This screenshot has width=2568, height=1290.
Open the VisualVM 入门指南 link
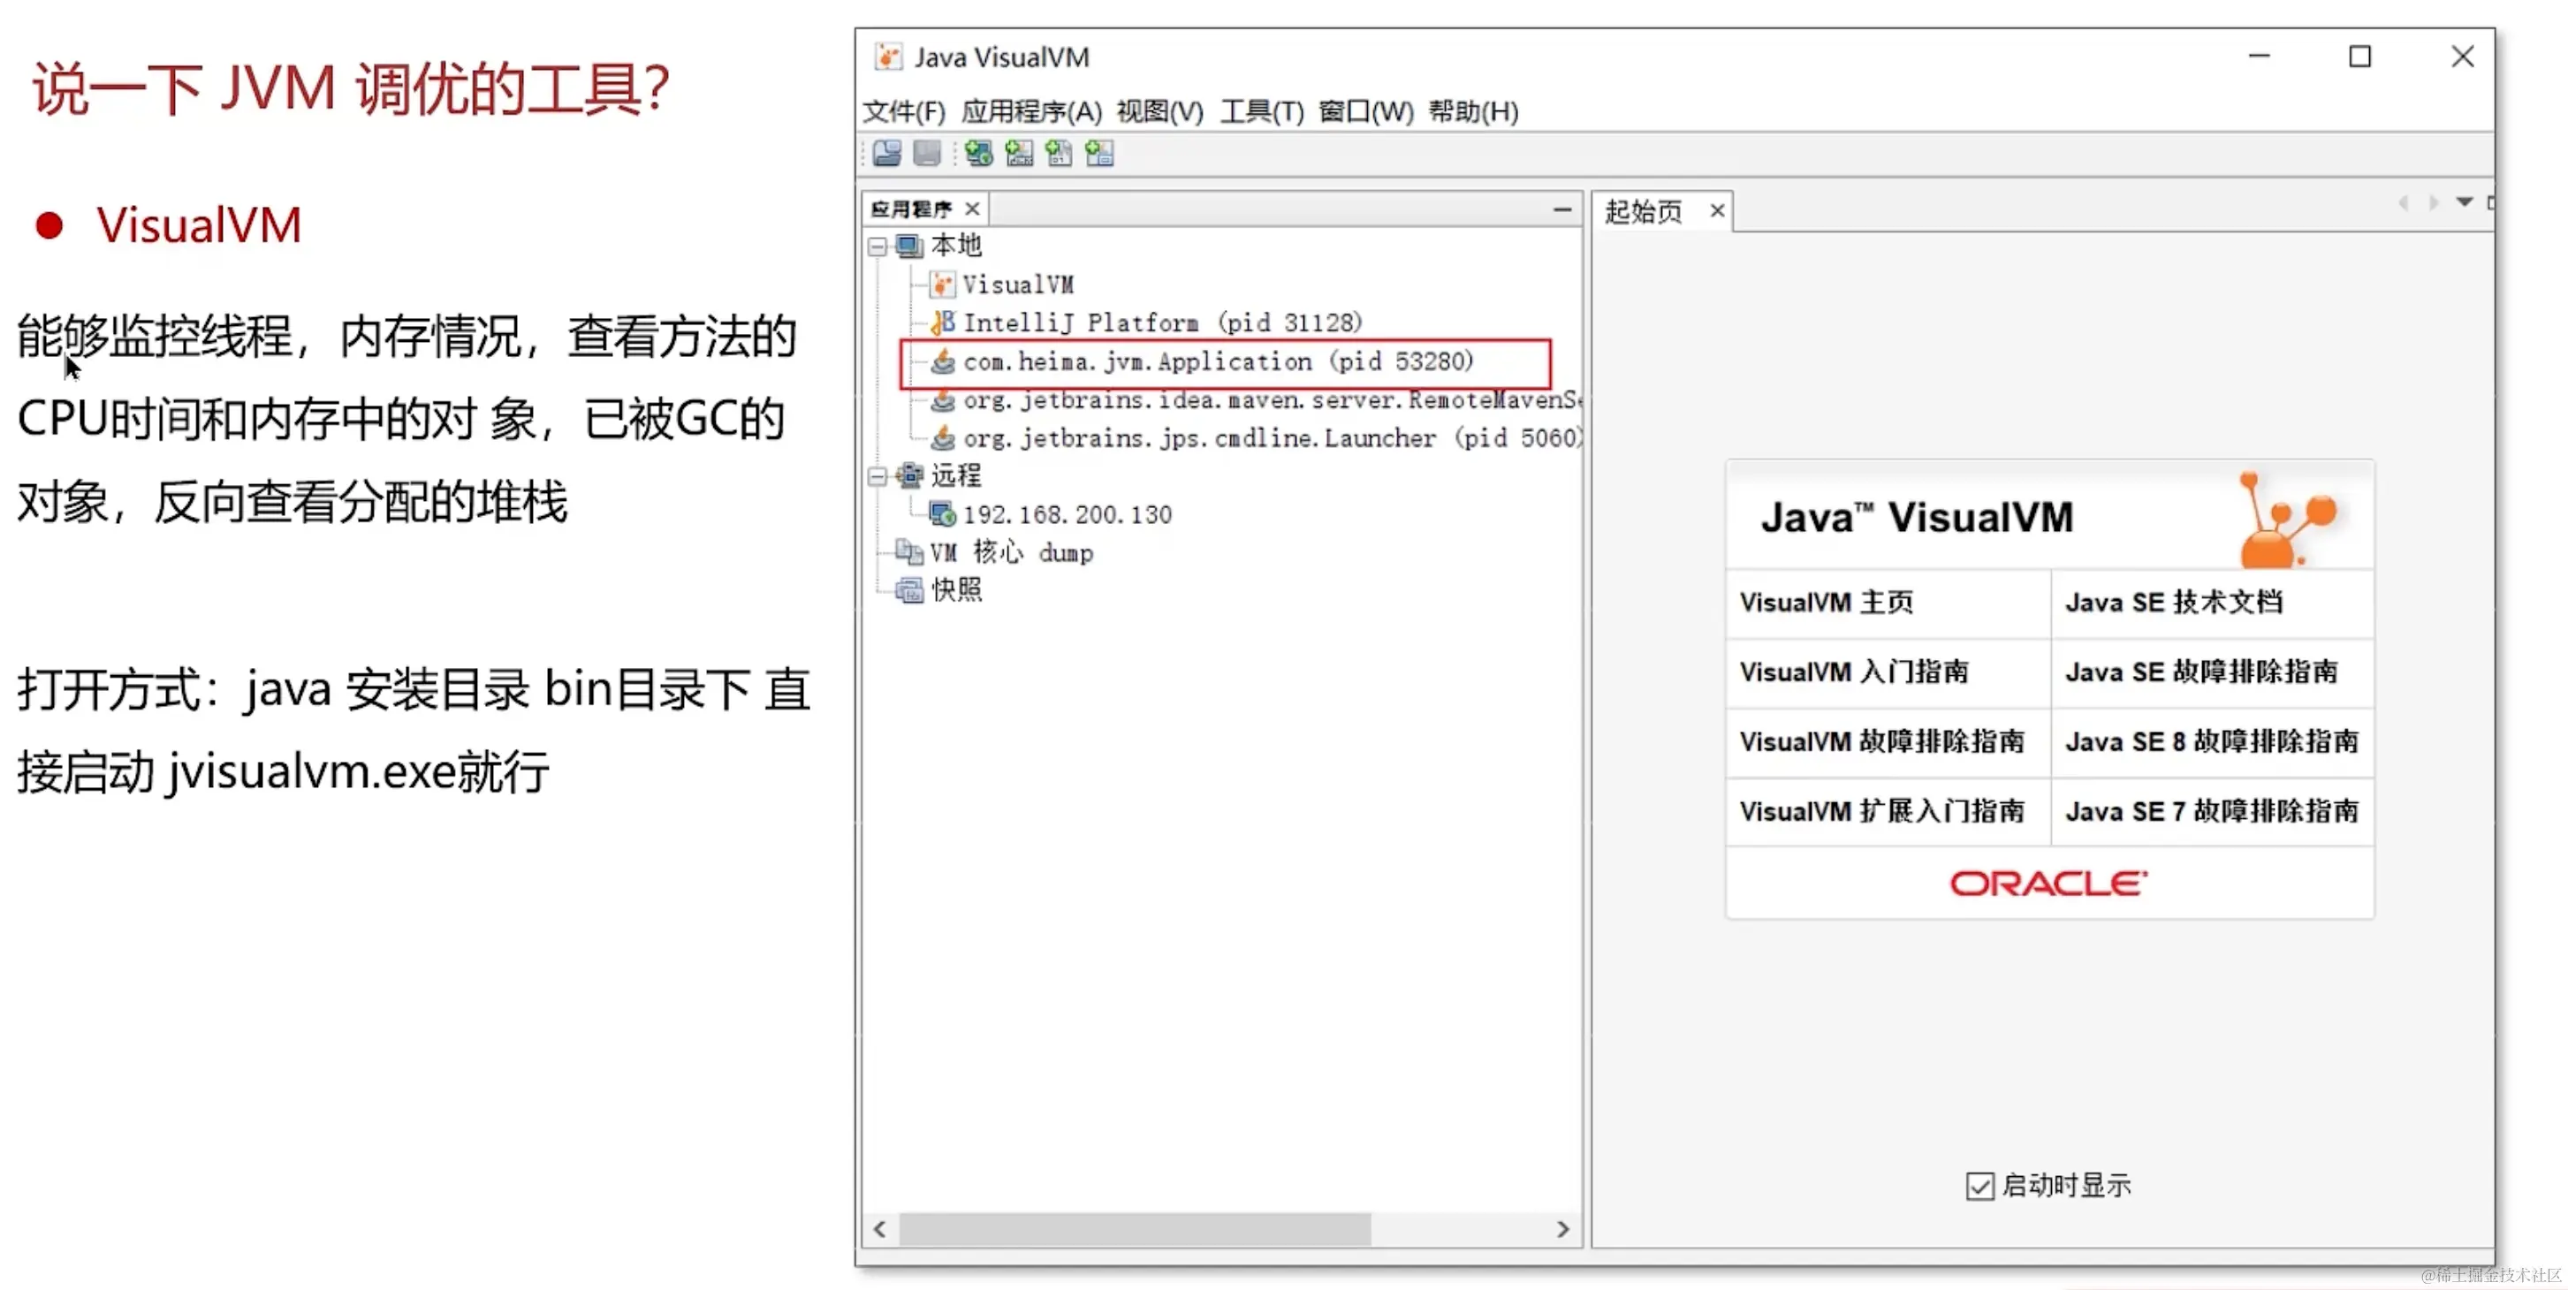tap(1853, 672)
